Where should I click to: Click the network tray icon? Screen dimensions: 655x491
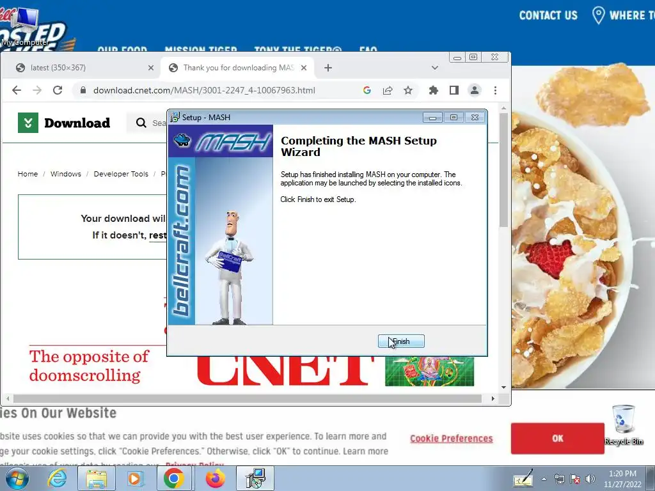[559, 479]
